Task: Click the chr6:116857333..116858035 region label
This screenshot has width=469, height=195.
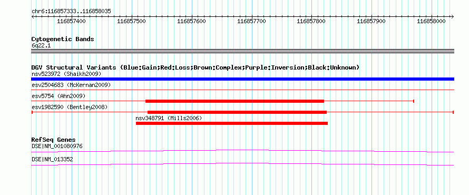Action: click(x=71, y=12)
